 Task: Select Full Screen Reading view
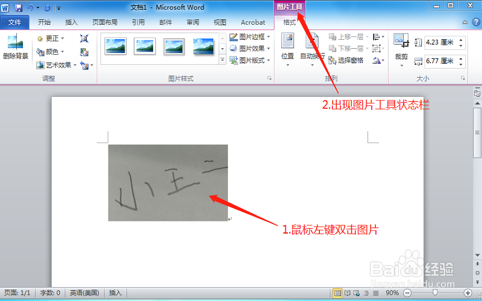tap(348, 293)
